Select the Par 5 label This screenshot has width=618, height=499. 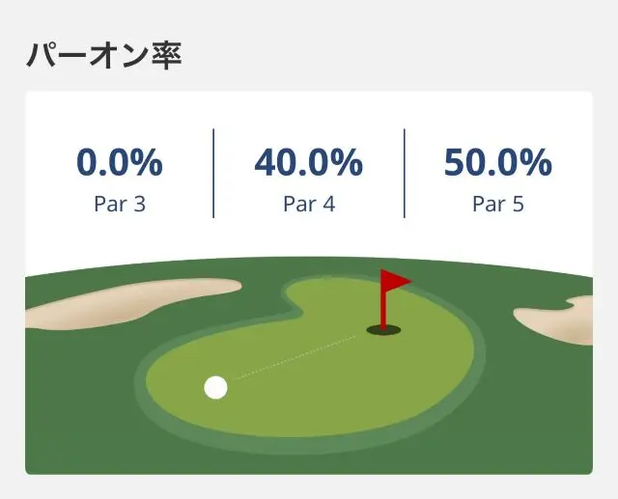click(x=497, y=205)
